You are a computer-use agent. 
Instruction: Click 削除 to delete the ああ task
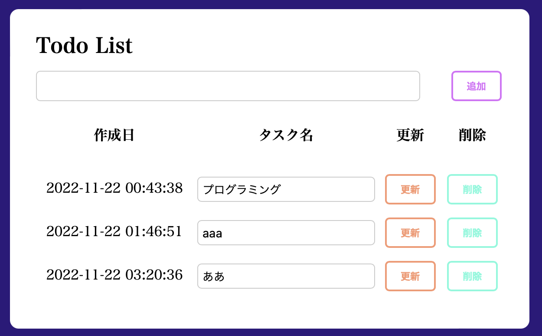[x=472, y=276]
